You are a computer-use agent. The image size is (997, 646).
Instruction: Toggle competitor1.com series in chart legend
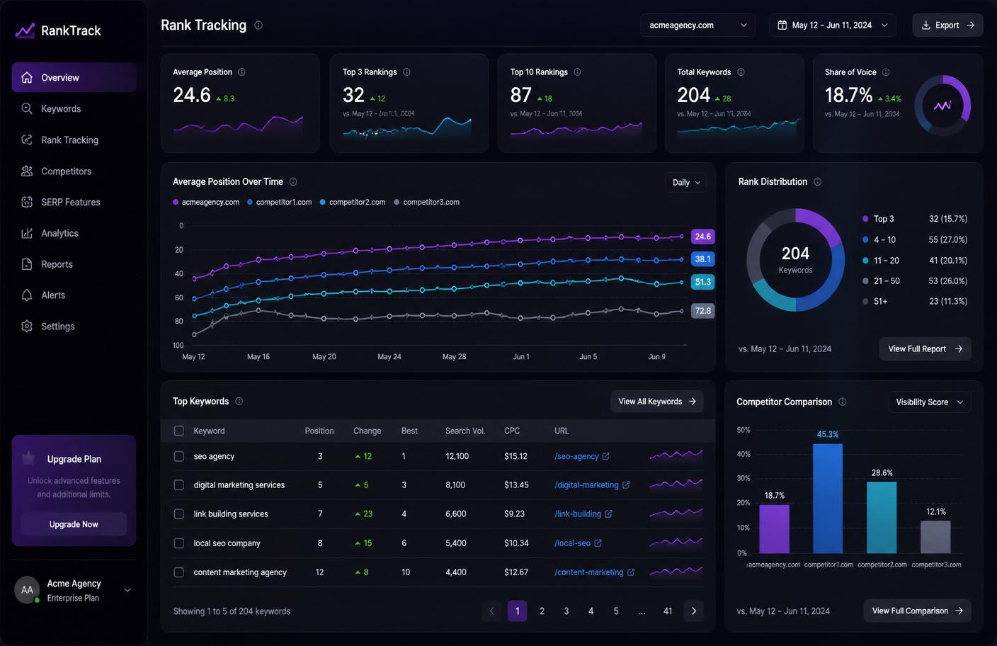[x=280, y=202]
